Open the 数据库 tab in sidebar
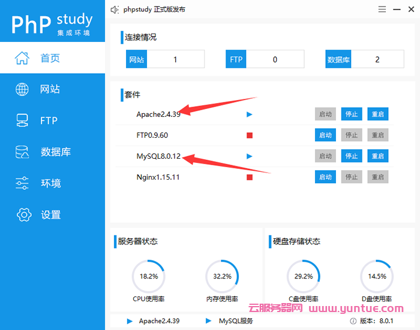This screenshot has height=330, width=420. [55, 152]
